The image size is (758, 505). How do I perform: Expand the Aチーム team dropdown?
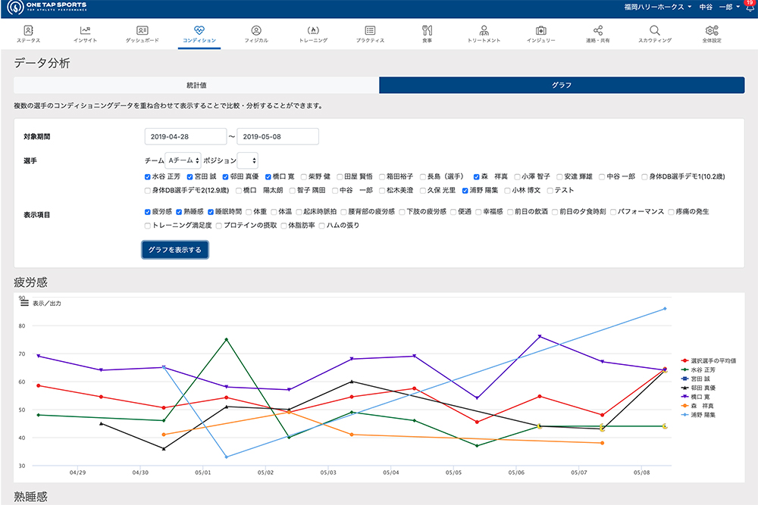tap(183, 161)
